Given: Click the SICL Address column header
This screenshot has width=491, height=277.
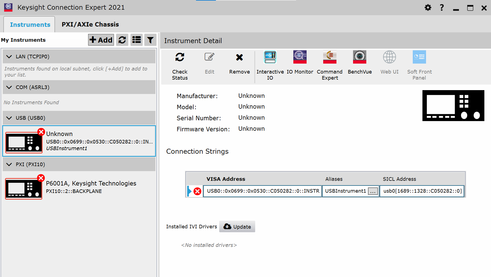Looking at the screenshot, I should 399,179.
